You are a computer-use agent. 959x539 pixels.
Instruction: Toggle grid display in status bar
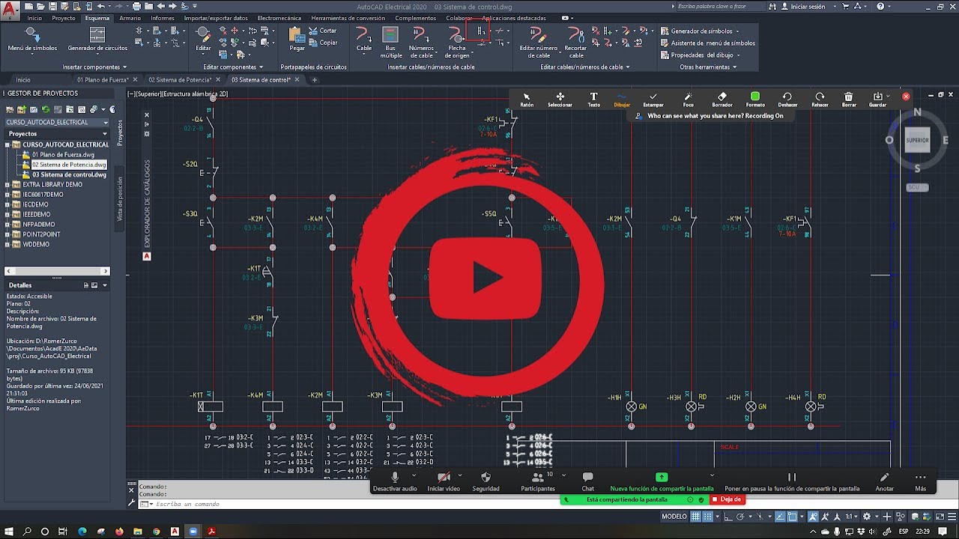pyautogui.click(x=696, y=517)
